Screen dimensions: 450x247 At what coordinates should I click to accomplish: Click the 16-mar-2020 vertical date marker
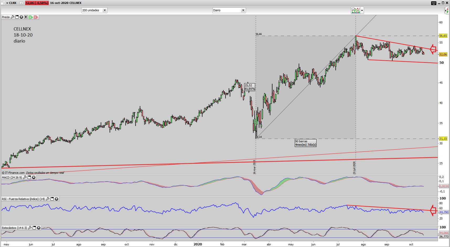tap(254, 167)
